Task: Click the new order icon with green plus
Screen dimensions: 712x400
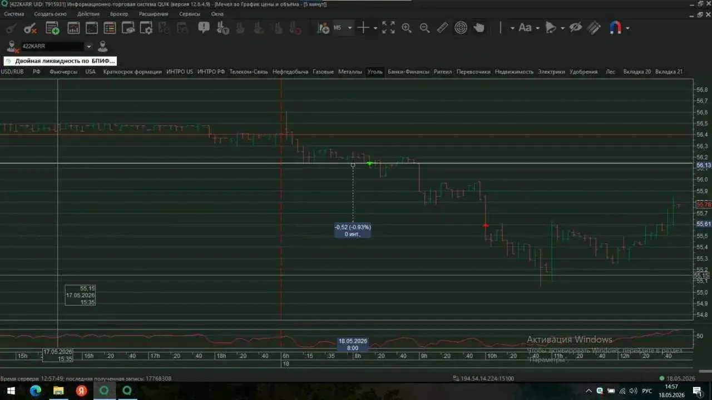Action: (x=52, y=28)
